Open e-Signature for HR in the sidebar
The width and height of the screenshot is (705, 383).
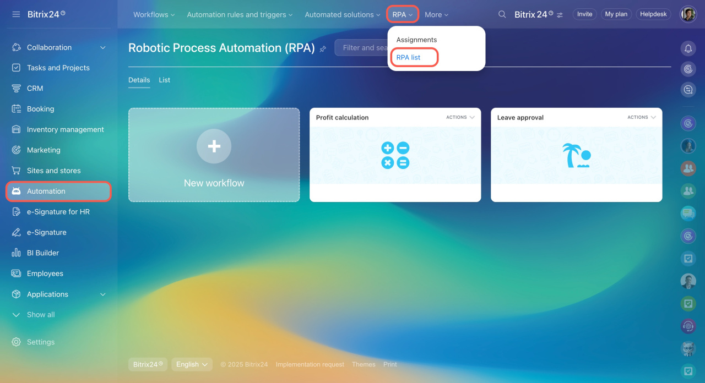click(x=58, y=212)
